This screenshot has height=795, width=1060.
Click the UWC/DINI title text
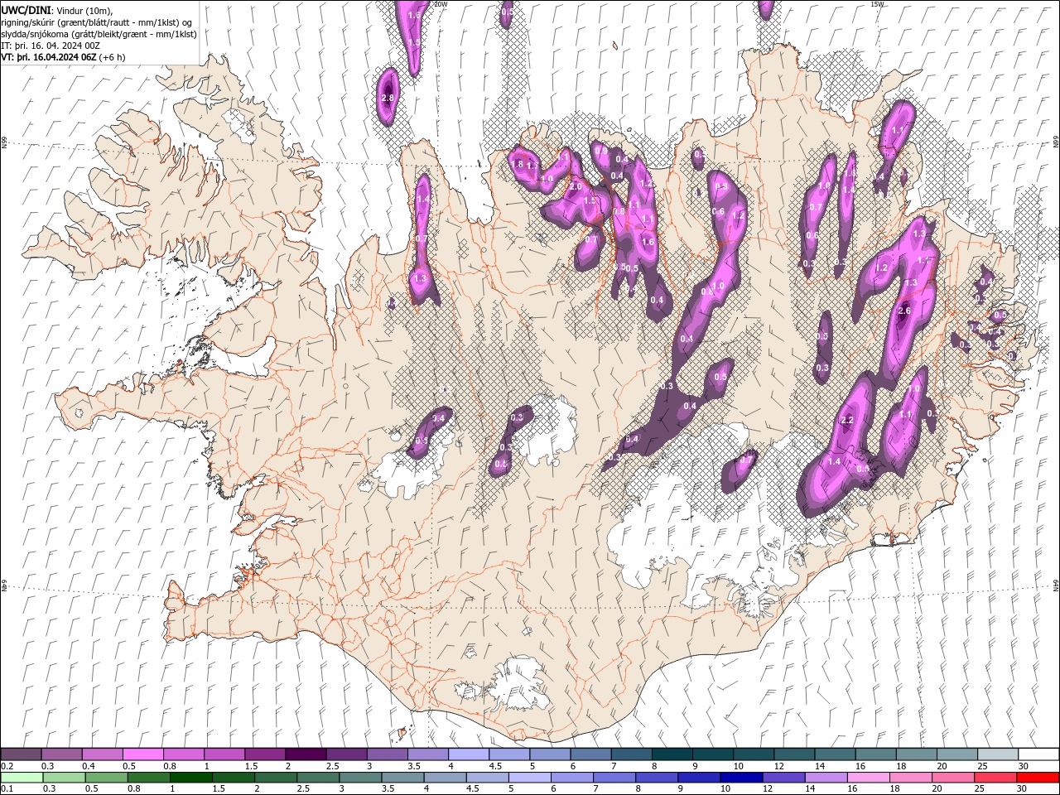pos(26,10)
